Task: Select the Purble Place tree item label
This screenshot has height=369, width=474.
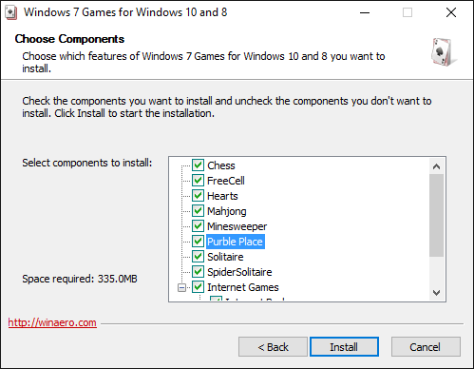Action: pyautogui.click(x=236, y=242)
